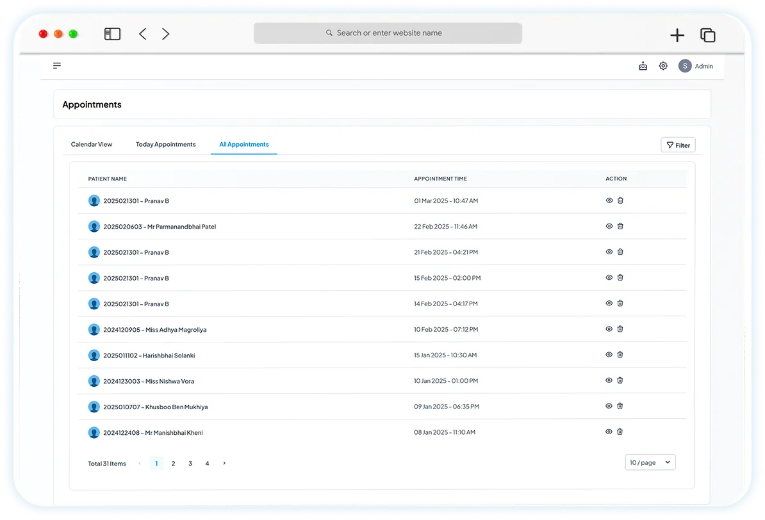This screenshot has height=520, width=765.
Task: Click patient 2025020603 - Mr Parmanandbhai Patel
Action: coord(160,227)
